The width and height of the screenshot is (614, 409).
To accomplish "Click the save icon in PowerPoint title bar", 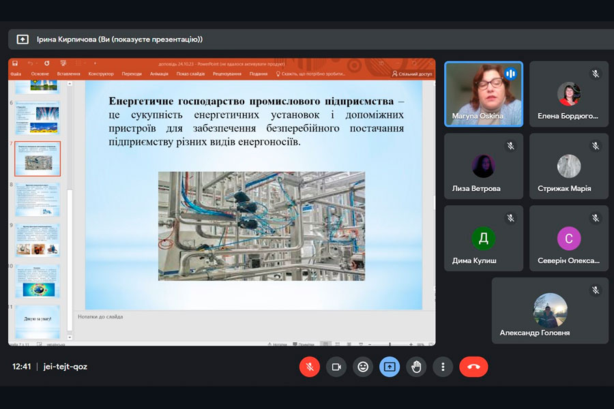I will [14, 63].
